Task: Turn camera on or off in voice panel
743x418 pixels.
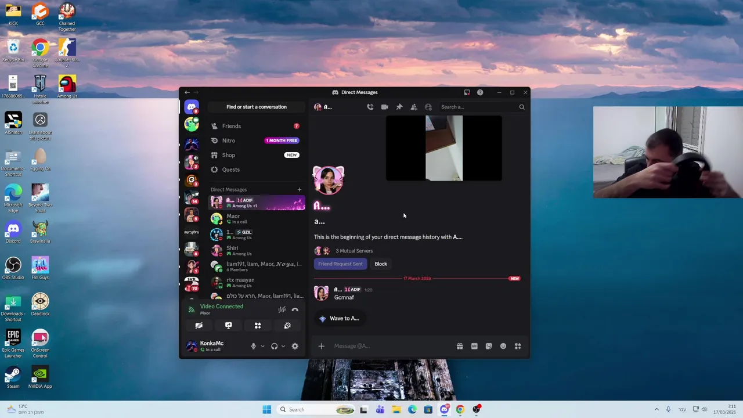Action: [199, 326]
